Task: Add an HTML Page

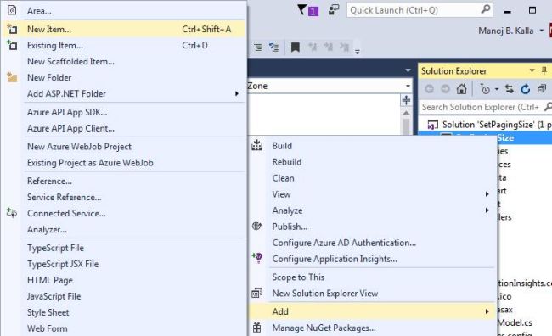Action: click(x=123, y=280)
